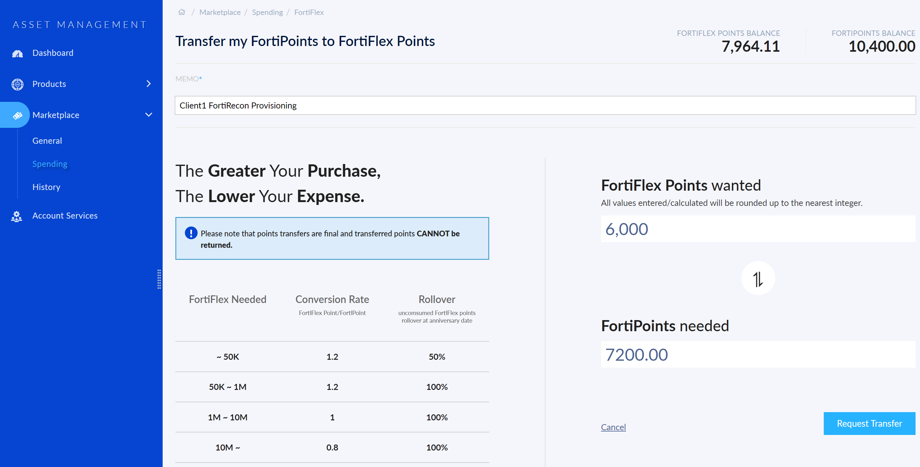Click the Marketplace breadcrumb link

(220, 12)
